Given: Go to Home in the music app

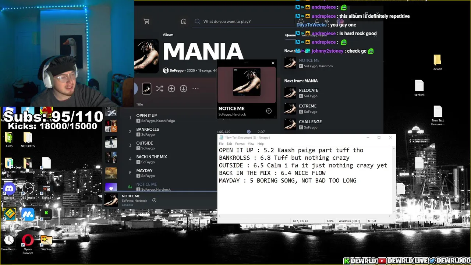Looking at the screenshot, I should (x=184, y=21).
